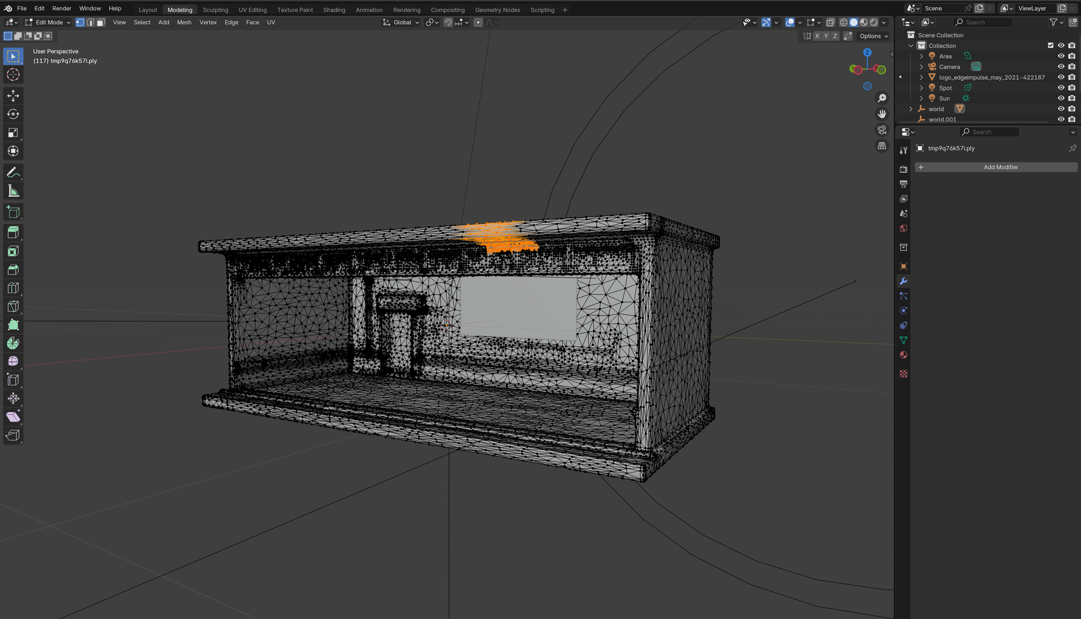The image size is (1081, 619).
Task: Open the Mesh menu
Action: (184, 22)
